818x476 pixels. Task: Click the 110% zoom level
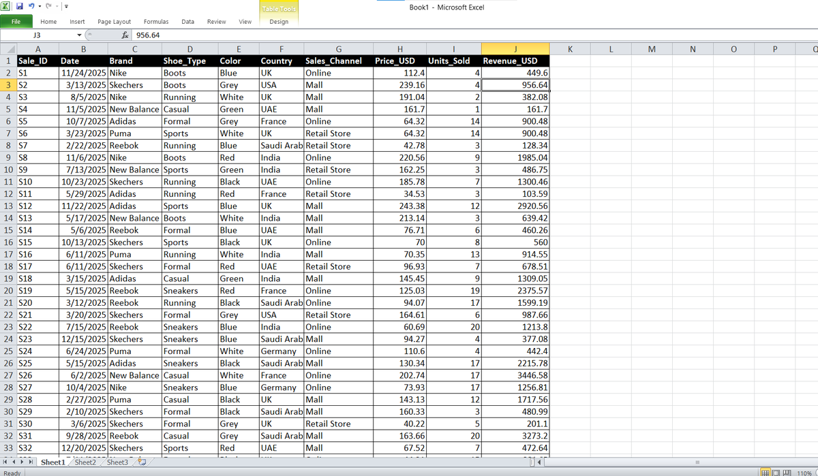(x=804, y=472)
